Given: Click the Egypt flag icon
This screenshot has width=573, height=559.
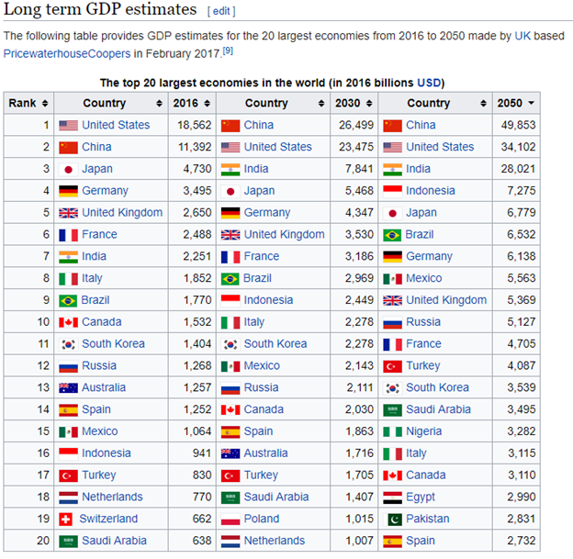Looking at the screenshot, I should coord(392,497).
